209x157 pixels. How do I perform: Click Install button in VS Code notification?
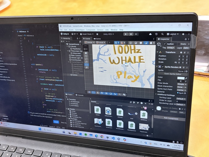pyautogui.click(x=56, y=122)
